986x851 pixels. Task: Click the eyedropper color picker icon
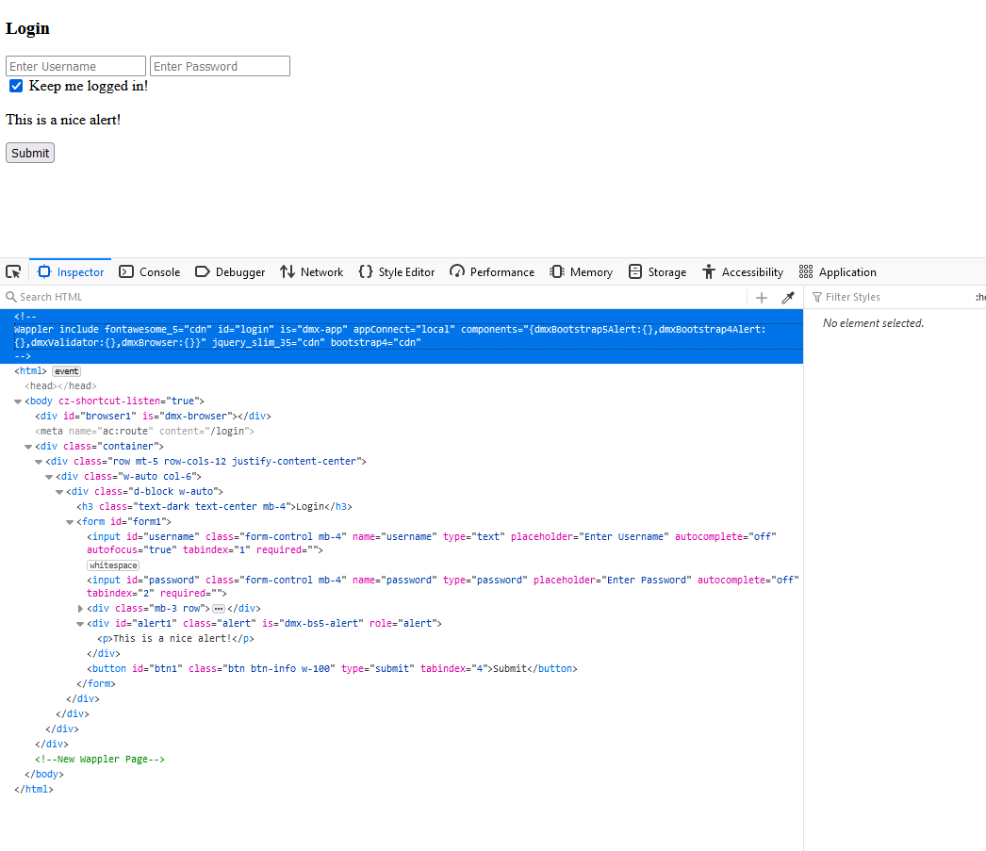coord(788,298)
